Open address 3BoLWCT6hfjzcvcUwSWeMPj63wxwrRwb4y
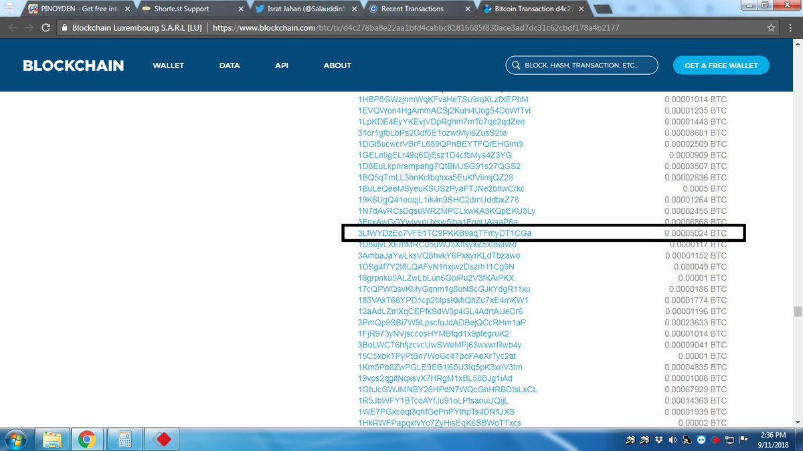Viewport: 803px width, 451px height. pyautogui.click(x=440, y=345)
